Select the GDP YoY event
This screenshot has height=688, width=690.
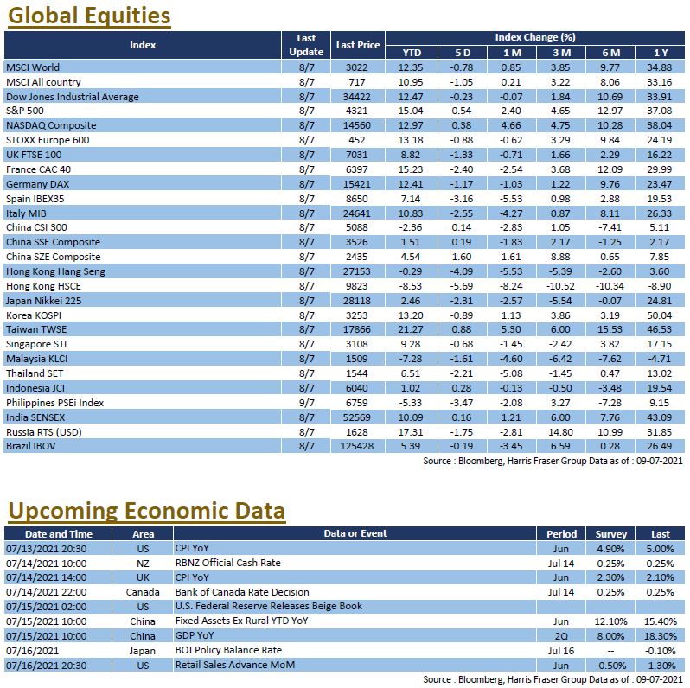tap(195, 635)
